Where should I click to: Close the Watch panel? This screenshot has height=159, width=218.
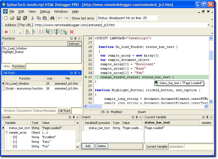(x=140, y=117)
